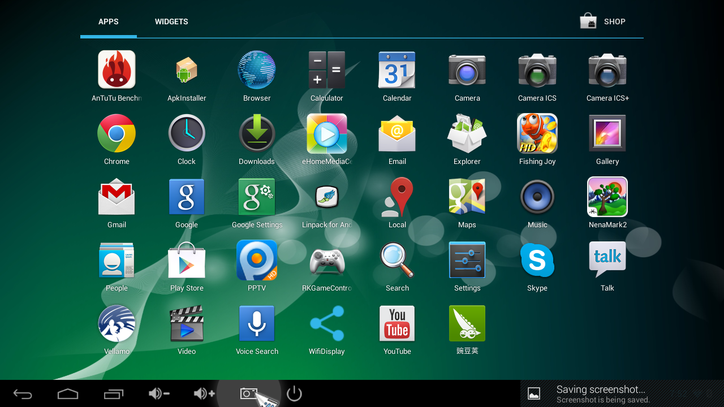724x407 pixels.
Task: Open the People contacts app
Action: (117, 260)
